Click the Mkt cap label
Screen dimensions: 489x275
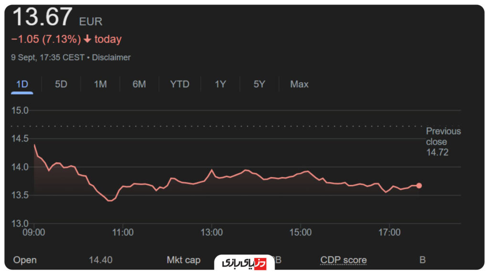coord(183,260)
